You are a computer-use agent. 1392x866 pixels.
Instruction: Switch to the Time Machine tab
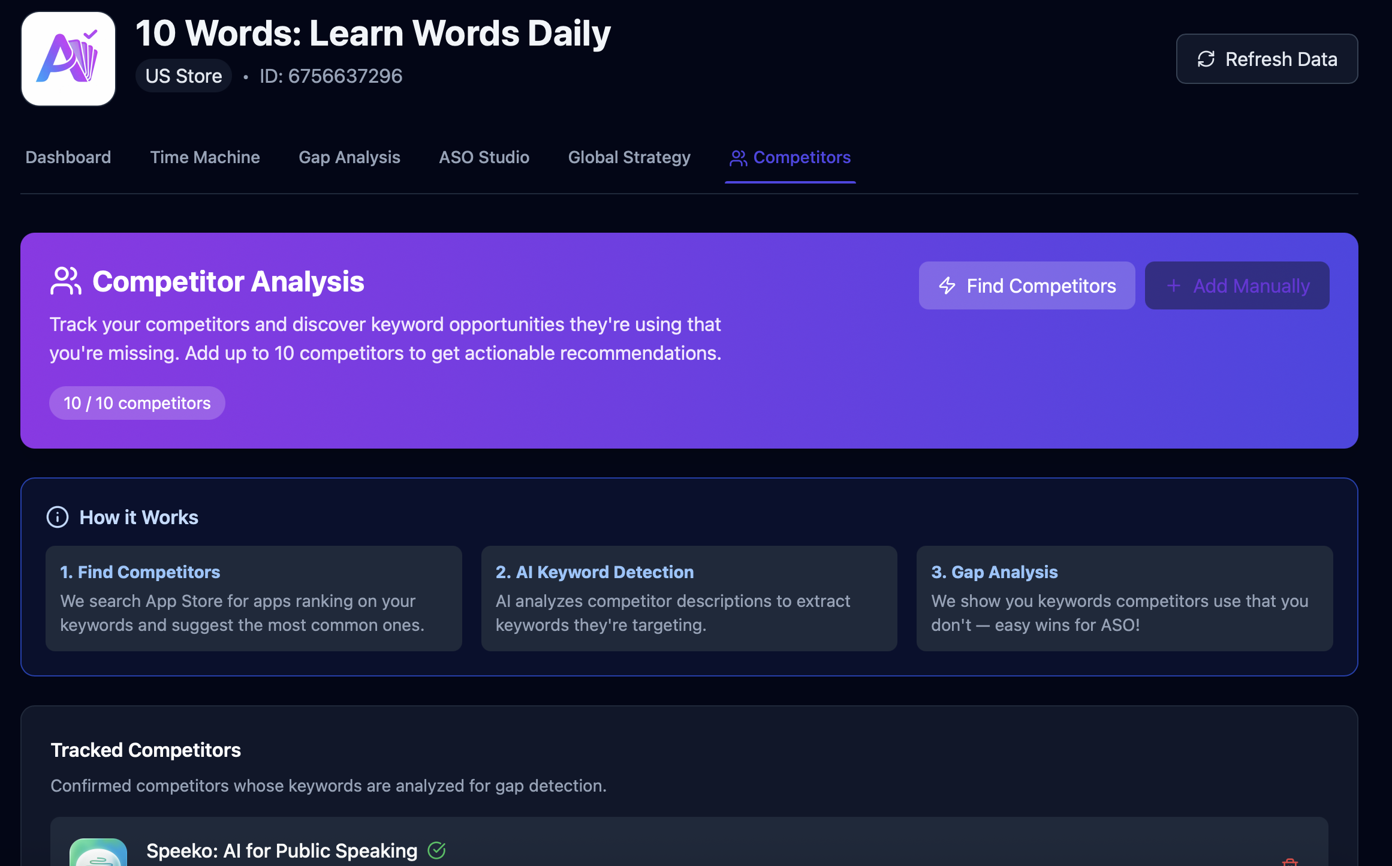coord(205,157)
